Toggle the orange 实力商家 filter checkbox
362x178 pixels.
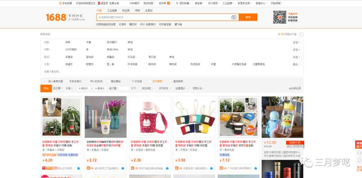click(x=149, y=81)
